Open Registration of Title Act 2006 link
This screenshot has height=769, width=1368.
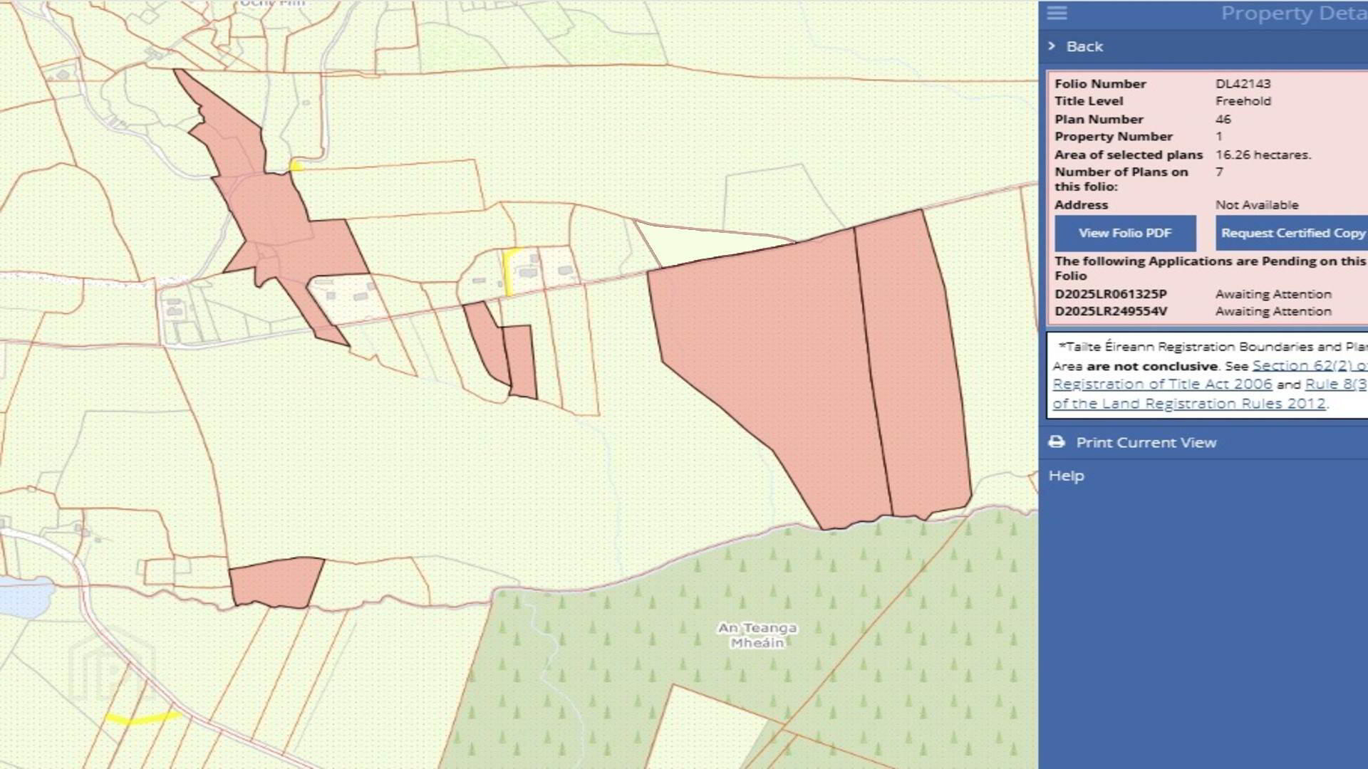(1161, 384)
